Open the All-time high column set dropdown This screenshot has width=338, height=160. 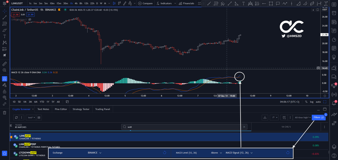click(302, 117)
